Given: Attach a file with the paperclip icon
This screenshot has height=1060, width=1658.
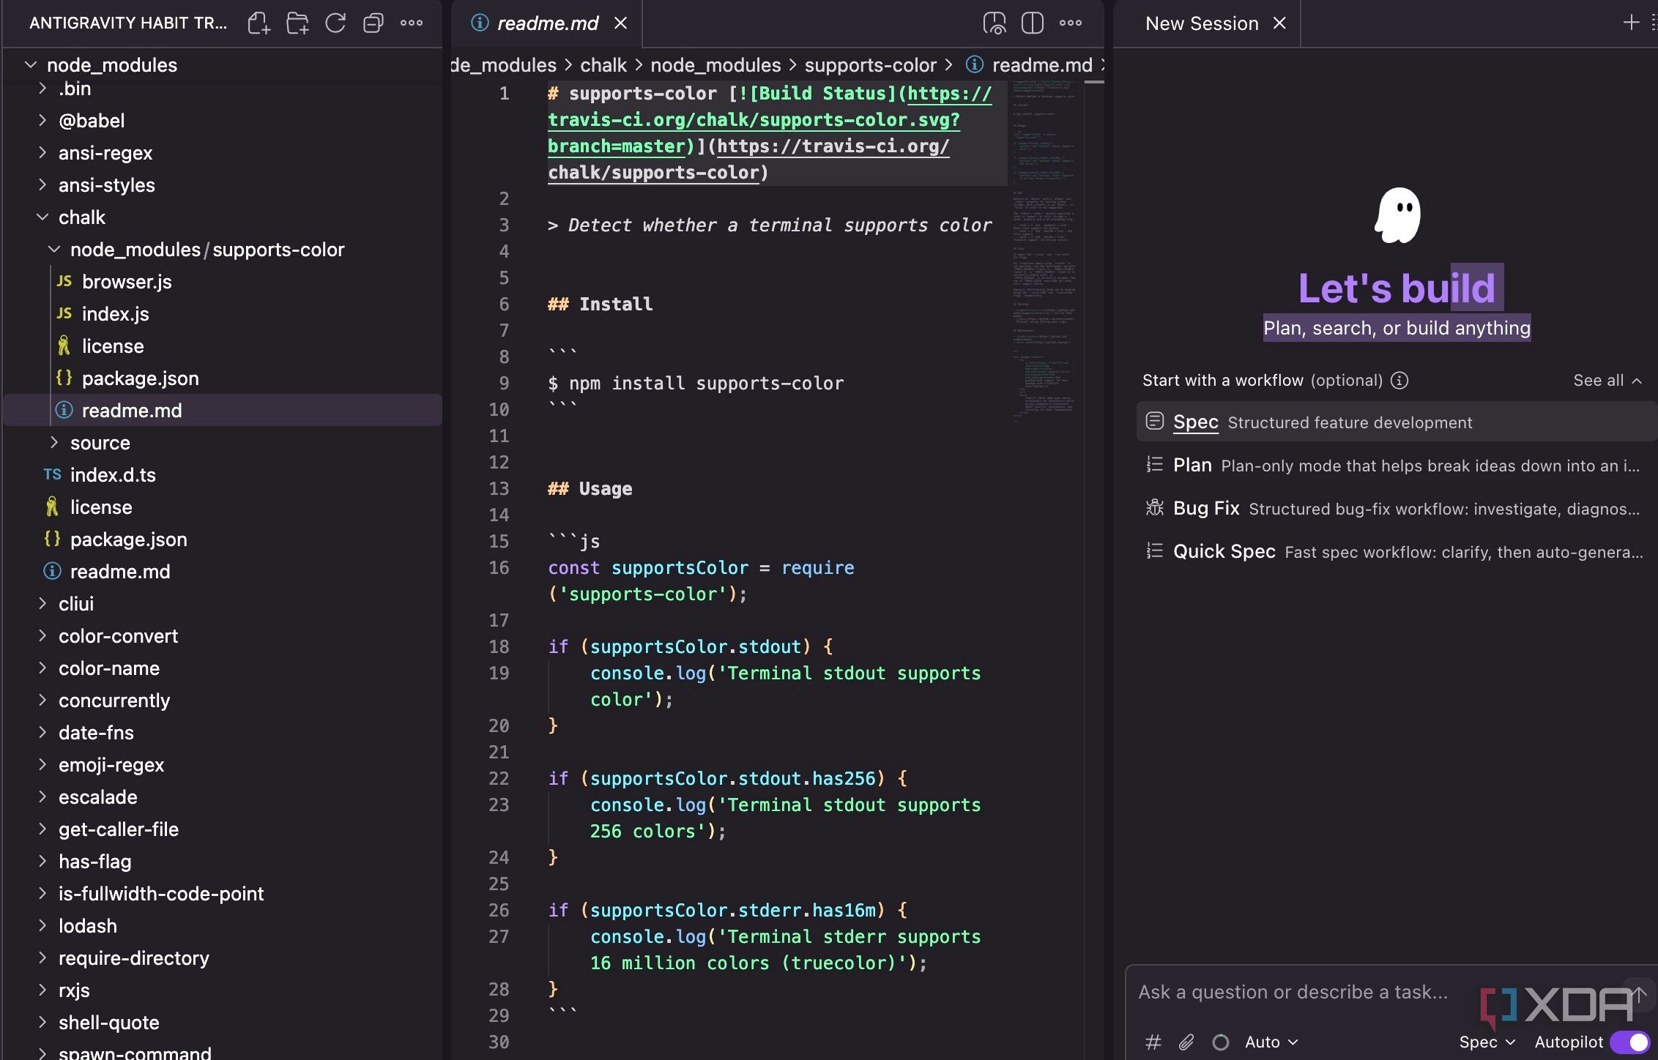Looking at the screenshot, I should (x=1186, y=1042).
